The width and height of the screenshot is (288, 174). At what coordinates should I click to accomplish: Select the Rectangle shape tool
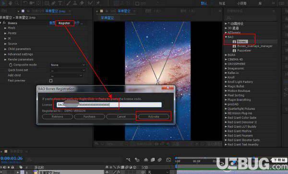pyautogui.click(x=47, y=3)
